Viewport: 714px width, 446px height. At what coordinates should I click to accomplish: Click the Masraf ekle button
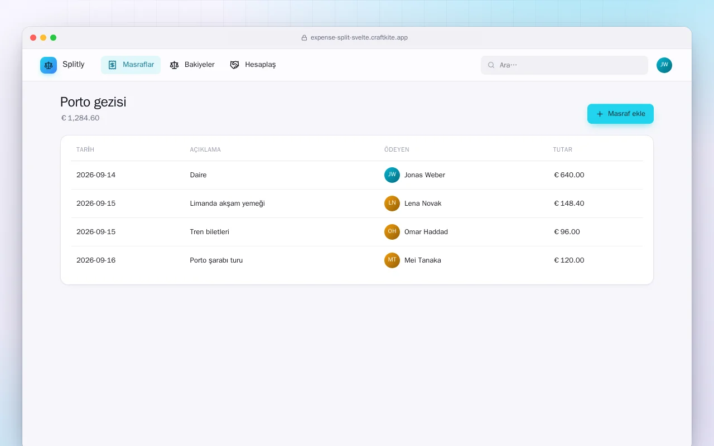coord(620,114)
